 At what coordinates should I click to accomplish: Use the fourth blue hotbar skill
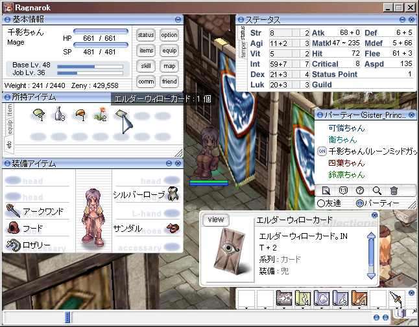341,298
